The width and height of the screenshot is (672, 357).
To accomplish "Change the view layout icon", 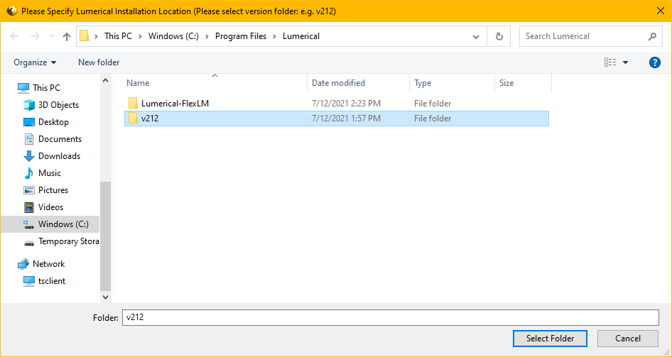I will (610, 62).
